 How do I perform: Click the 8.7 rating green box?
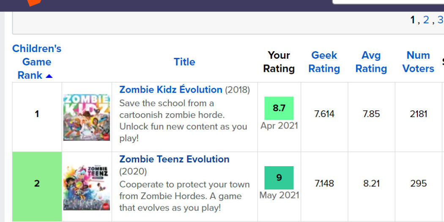(279, 108)
